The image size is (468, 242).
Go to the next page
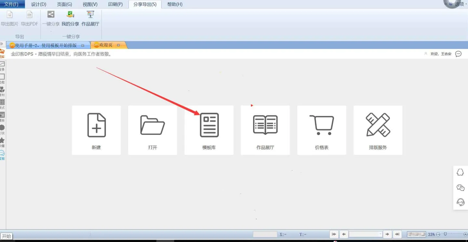click(x=387, y=234)
